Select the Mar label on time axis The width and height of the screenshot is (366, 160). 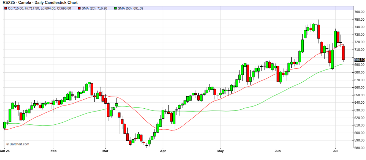105,151
